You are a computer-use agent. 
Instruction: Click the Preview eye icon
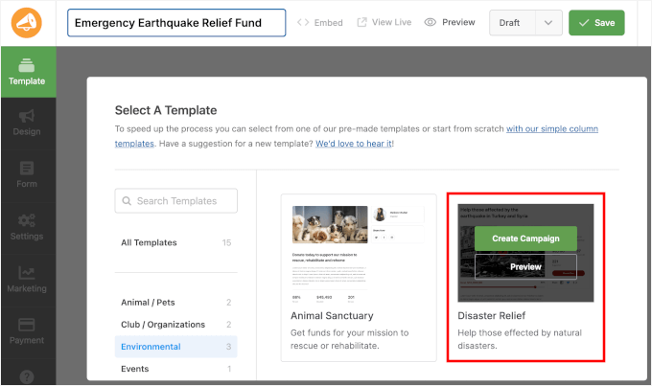(x=431, y=22)
